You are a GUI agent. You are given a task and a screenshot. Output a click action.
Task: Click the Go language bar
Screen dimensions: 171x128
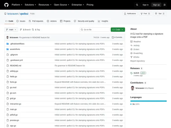pyautogui.click(x=149, y=101)
